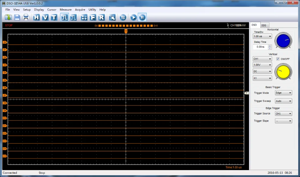Open the Measure menu

66,10
